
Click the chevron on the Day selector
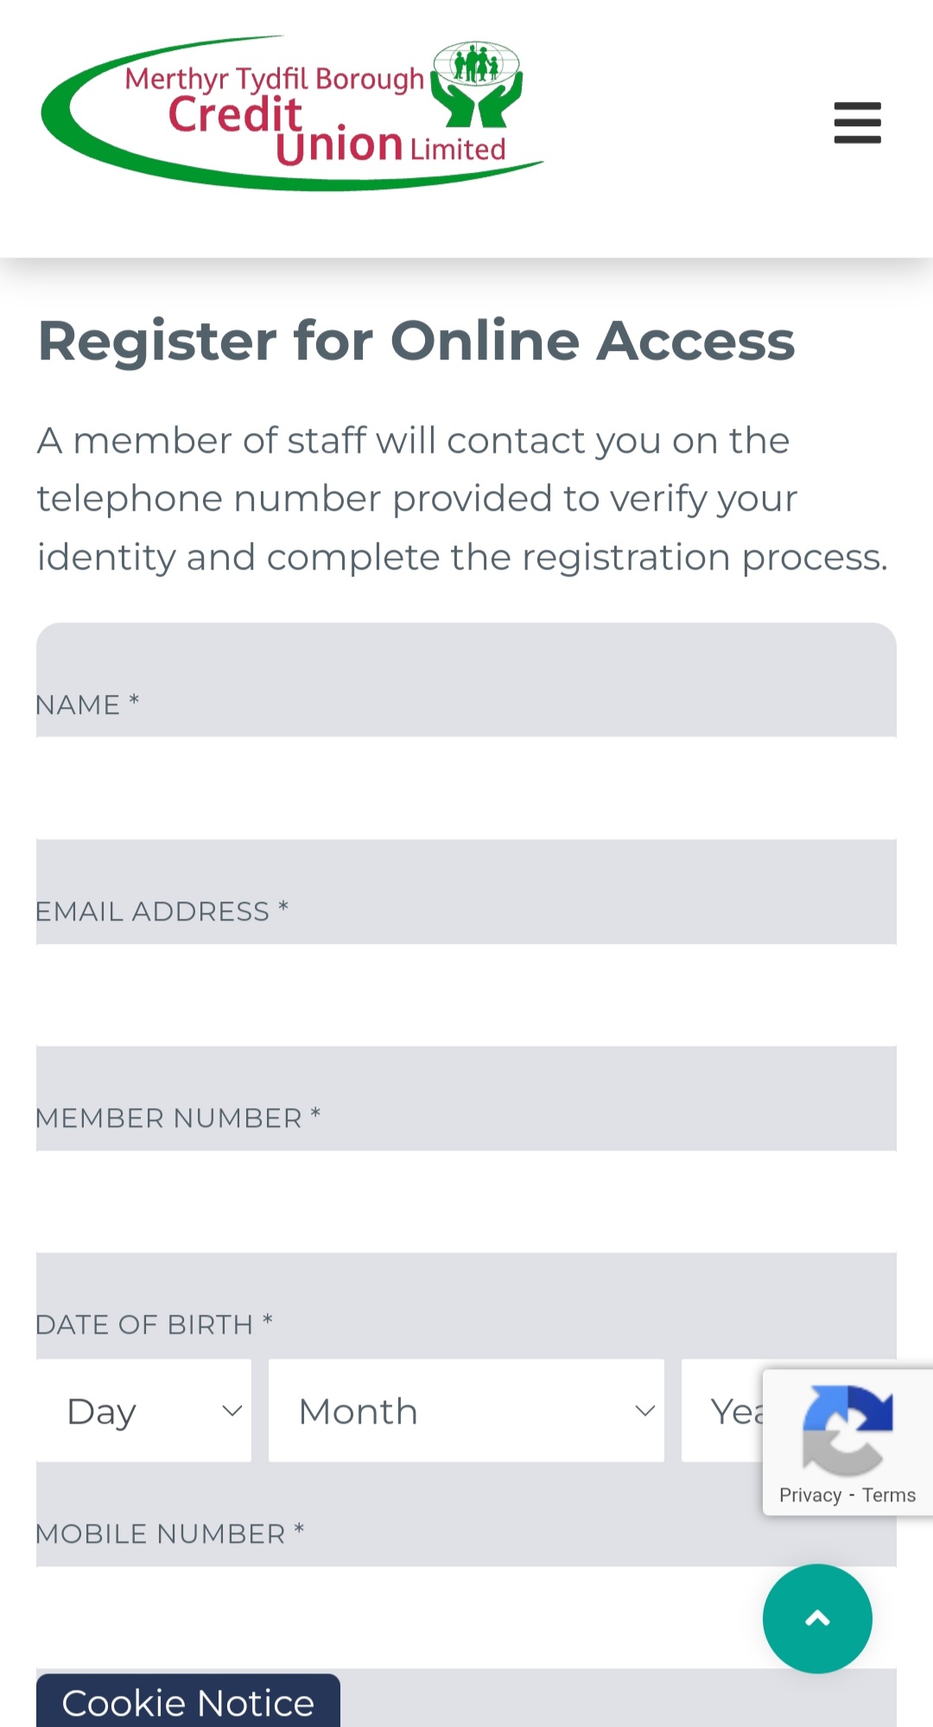coord(231,1412)
